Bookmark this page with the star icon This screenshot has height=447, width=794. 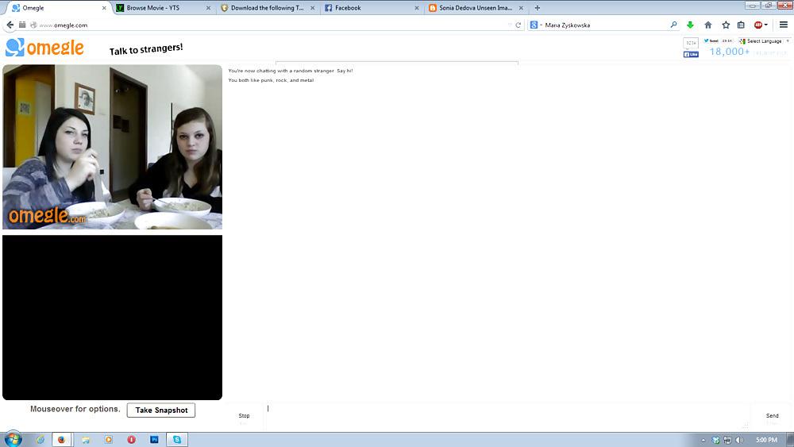click(x=726, y=25)
